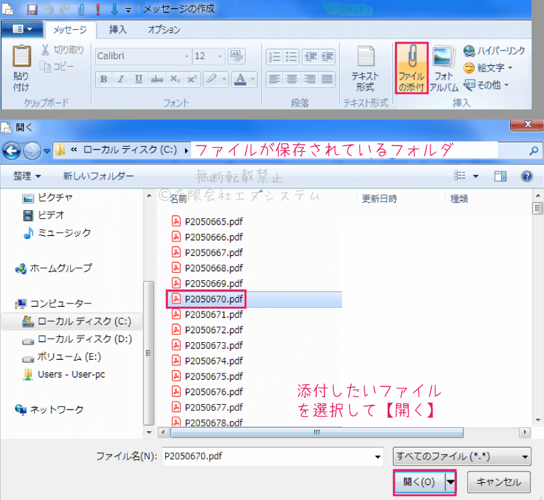Click the decrease indent icon
The width and height of the screenshot is (544, 500).
click(311, 56)
